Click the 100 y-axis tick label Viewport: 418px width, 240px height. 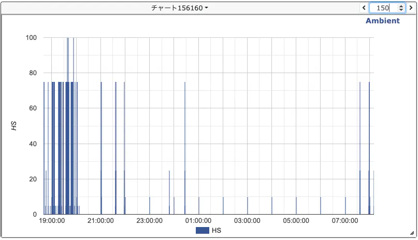point(31,38)
